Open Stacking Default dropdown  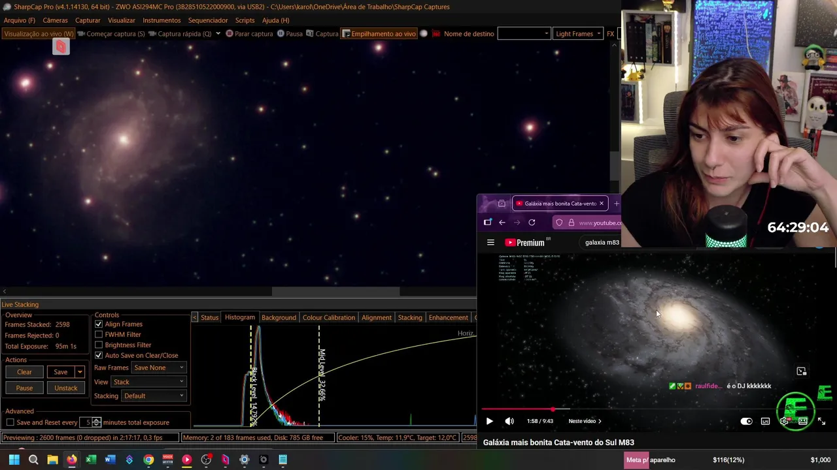coord(154,396)
